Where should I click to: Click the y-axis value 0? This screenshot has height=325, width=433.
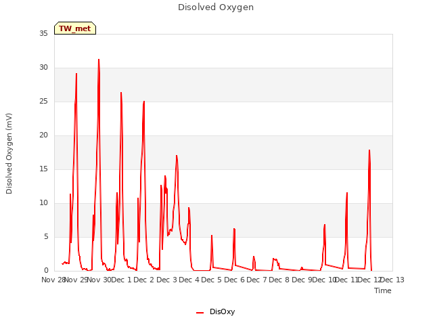coord(46,270)
